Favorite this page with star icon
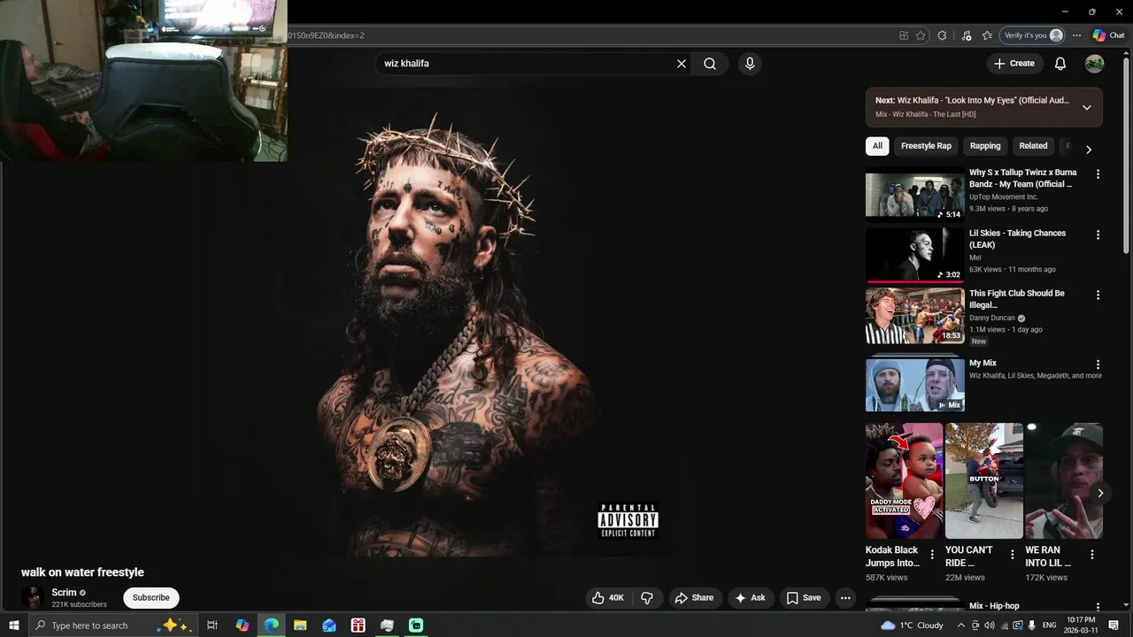The width and height of the screenshot is (1133, 637). click(921, 35)
